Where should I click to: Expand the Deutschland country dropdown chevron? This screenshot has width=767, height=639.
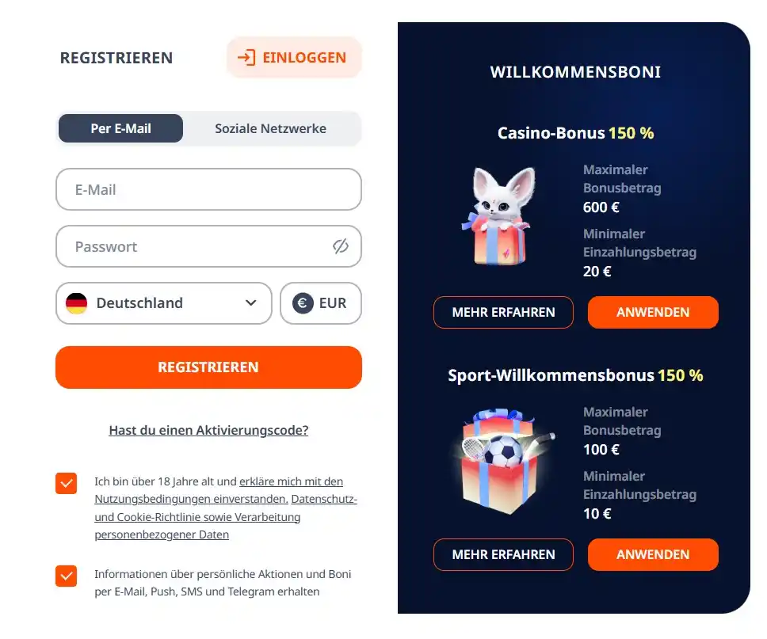click(x=251, y=303)
